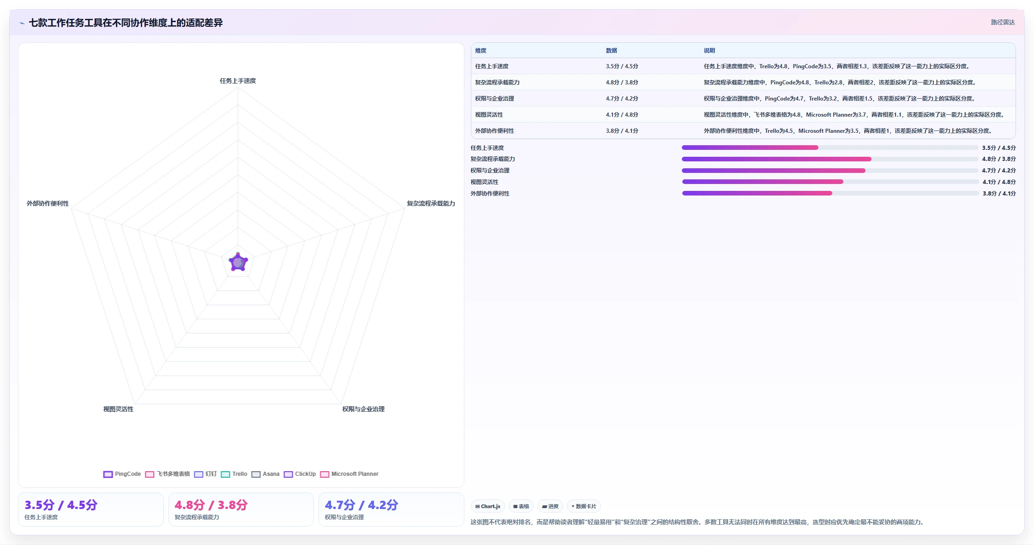
Task: Click the main title 七款工作任务工具
Action: coord(126,23)
